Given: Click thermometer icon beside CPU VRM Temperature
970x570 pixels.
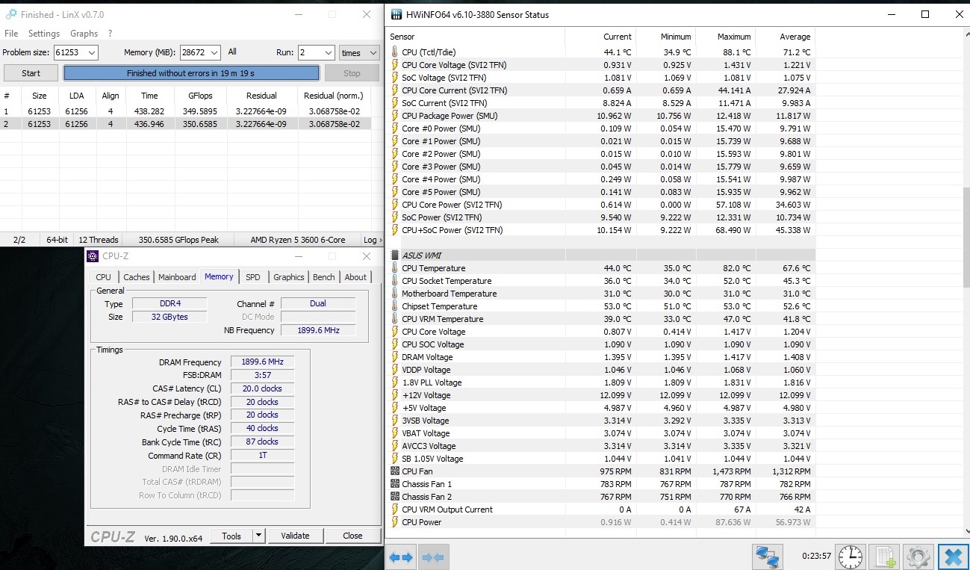Looking at the screenshot, I should click(395, 319).
